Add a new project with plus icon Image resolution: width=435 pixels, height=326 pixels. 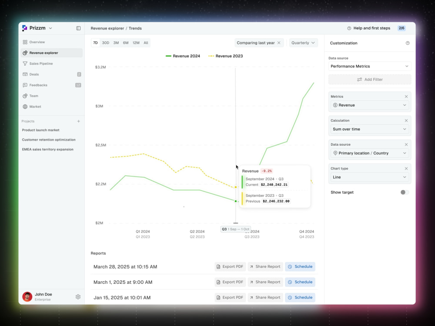[78, 121]
